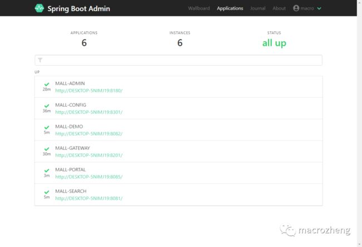Click the green checkmark for MALL-DEMO

47,127
